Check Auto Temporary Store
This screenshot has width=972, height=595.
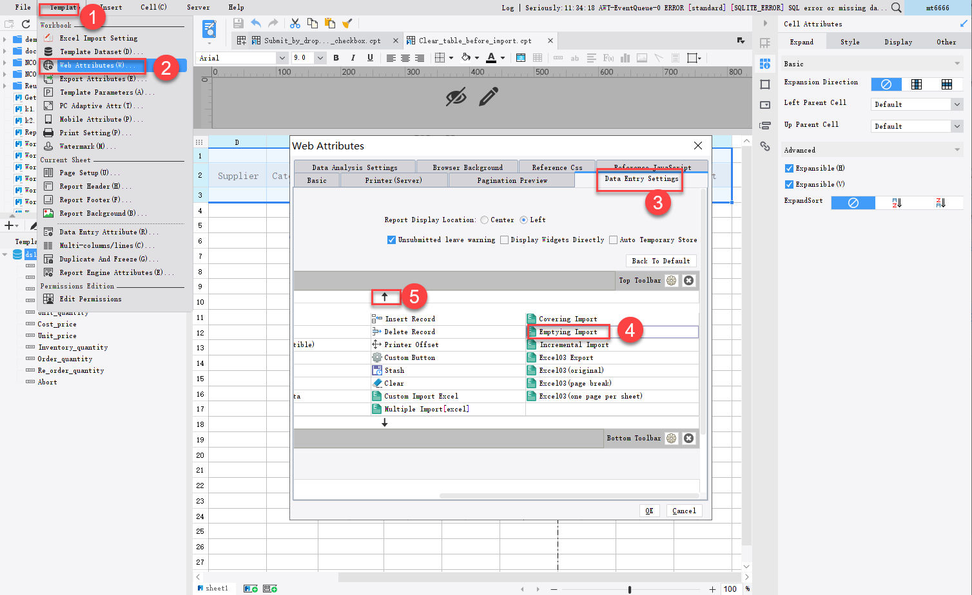coord(613,240)
